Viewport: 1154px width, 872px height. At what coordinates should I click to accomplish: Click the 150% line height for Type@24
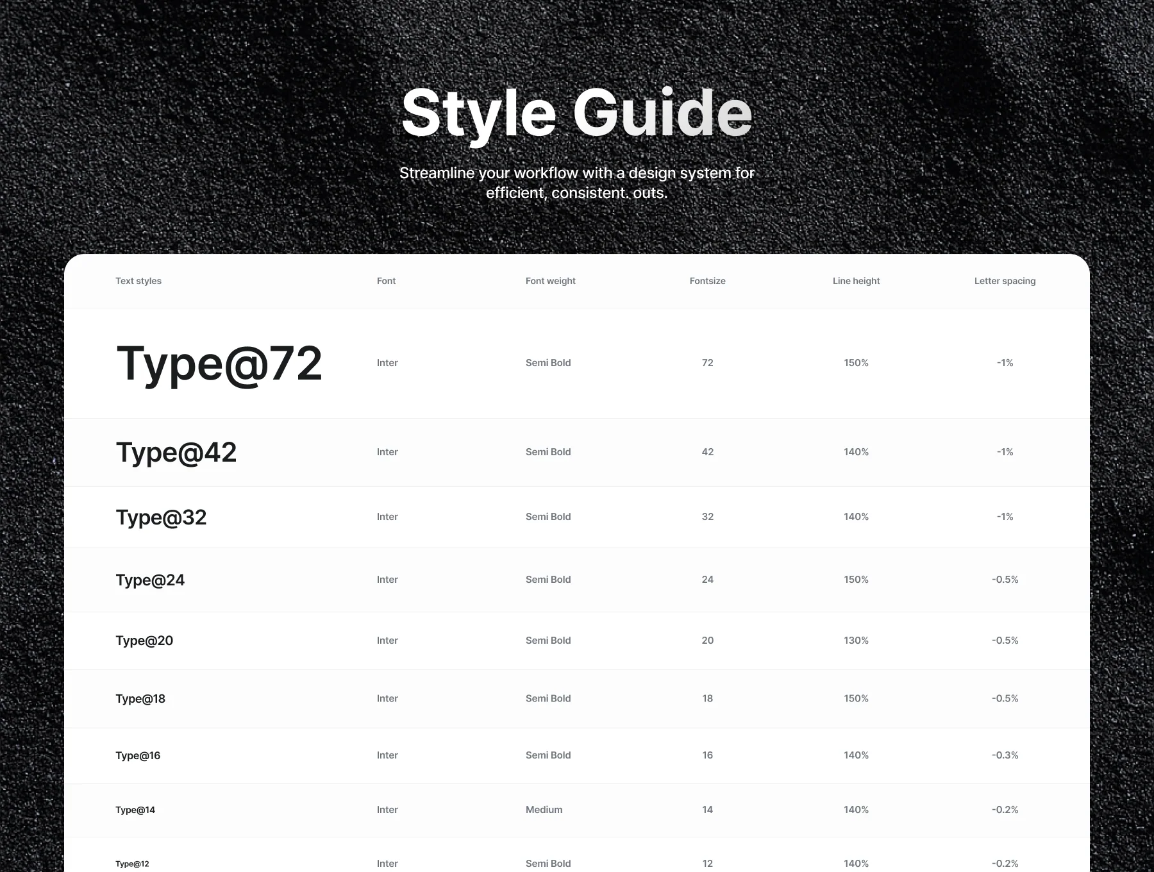coord(857,580)
